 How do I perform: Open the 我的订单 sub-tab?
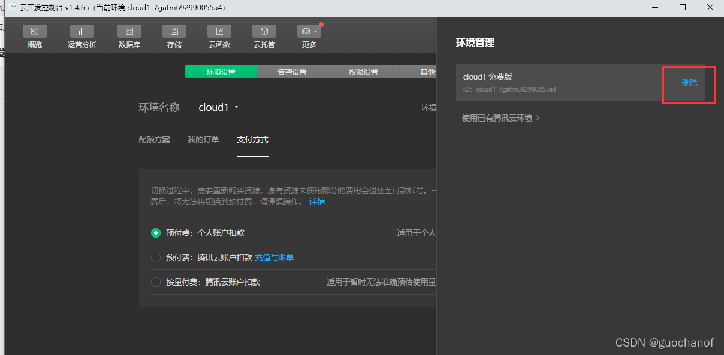tap(203, 139)
